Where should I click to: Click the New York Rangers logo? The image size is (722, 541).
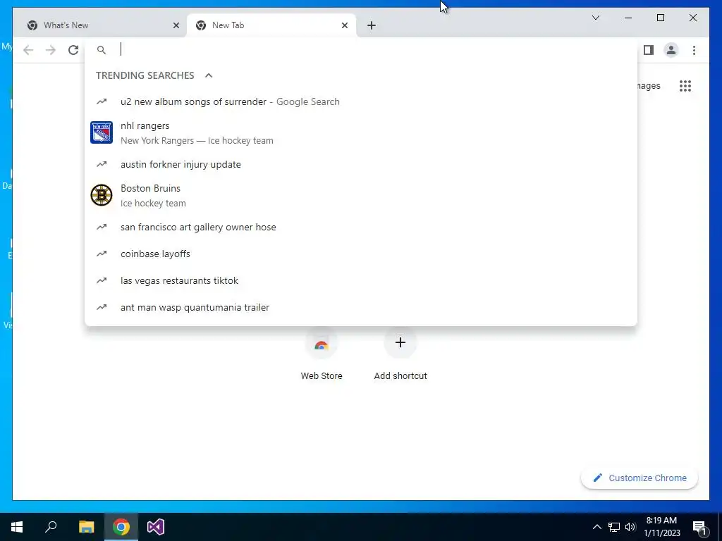102,132
